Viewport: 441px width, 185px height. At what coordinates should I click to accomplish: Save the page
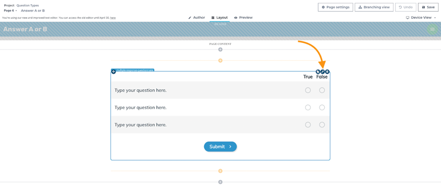(428, 7)
